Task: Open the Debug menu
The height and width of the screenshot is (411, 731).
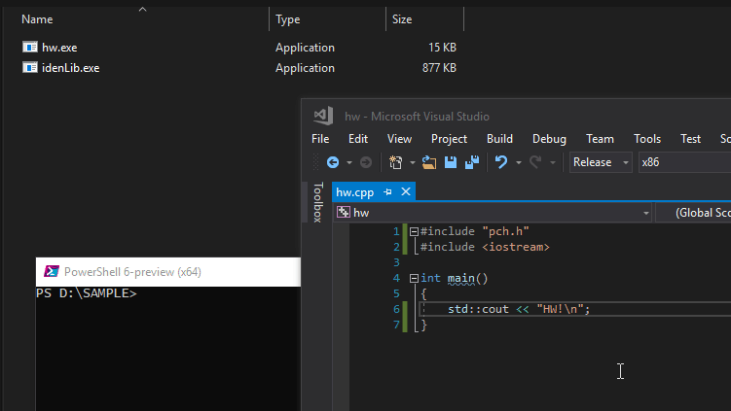Action: point(549,139)
